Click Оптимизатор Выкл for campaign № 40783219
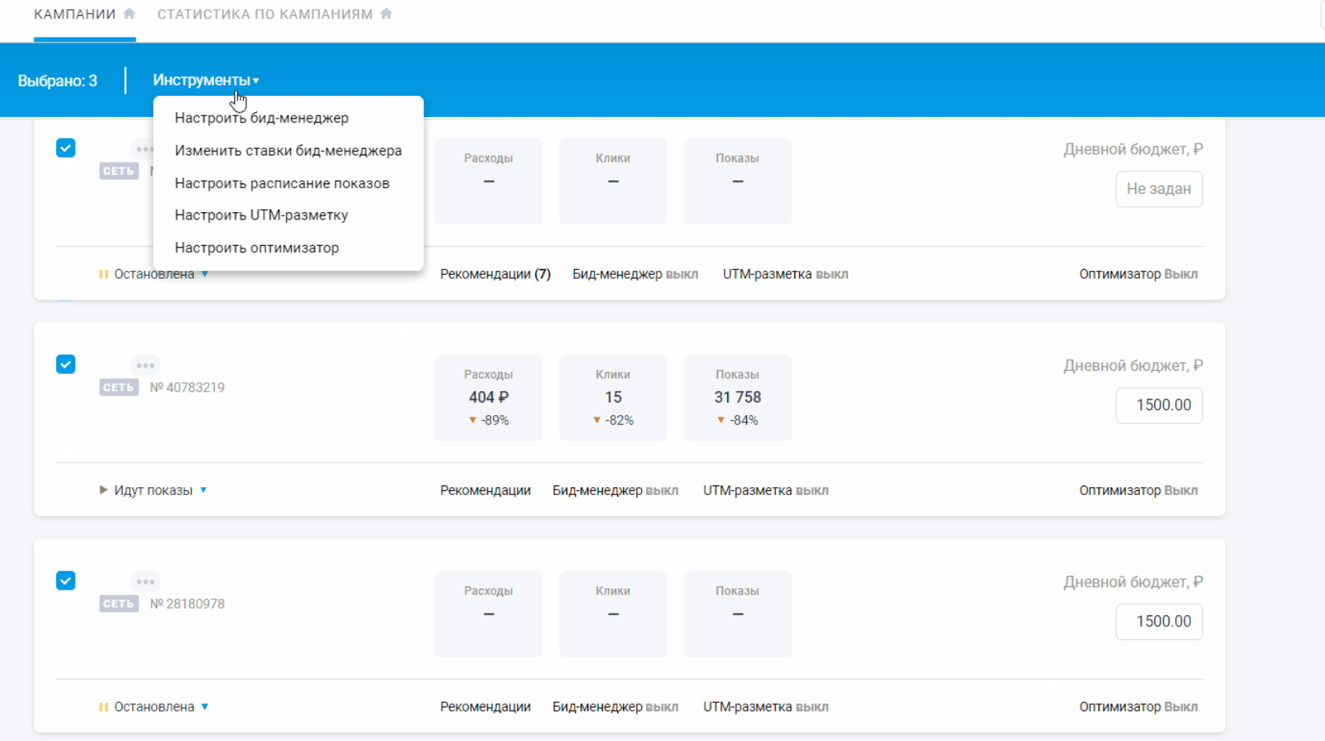This screenshot has width=1325, height=741. 1137,490
